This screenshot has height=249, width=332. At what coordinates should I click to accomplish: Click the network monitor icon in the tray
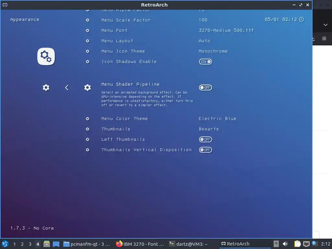coord(306,244)
